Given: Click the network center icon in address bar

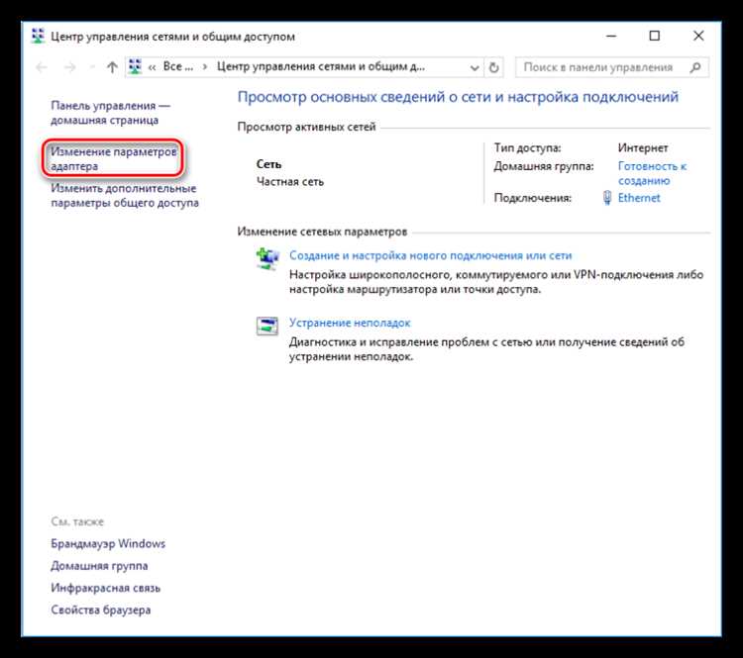Looking at the screenshot, I should click(x=135, y=66).
